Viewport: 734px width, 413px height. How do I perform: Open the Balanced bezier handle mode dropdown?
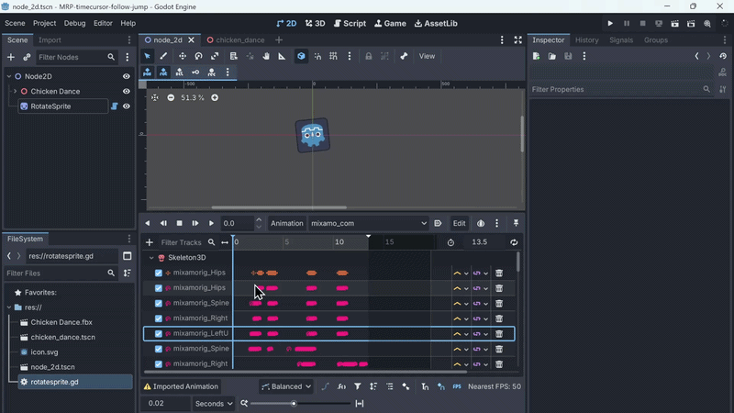(x=286, y=386)
